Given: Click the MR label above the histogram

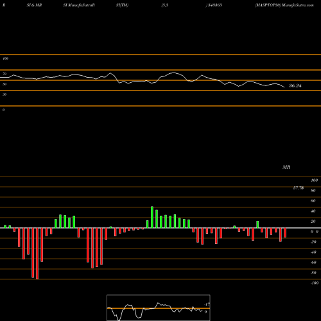Looking at the screenshot, I should pyautogui.click(x=286, y=167).
